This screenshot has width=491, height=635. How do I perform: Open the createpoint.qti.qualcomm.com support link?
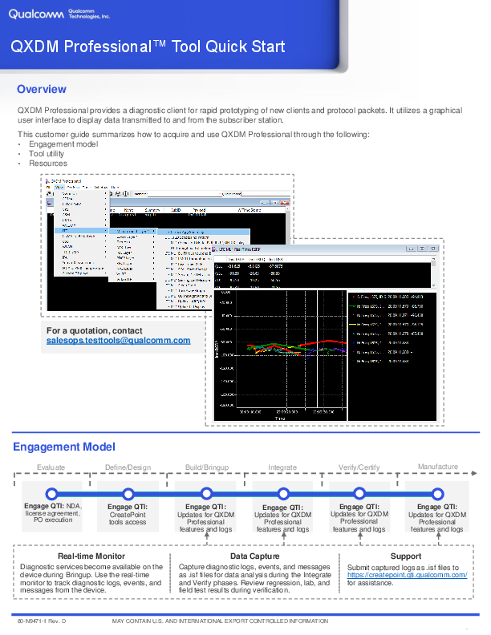click(407, 575)
